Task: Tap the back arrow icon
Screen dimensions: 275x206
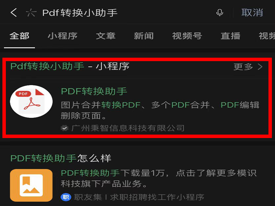Action: (14, 13)
